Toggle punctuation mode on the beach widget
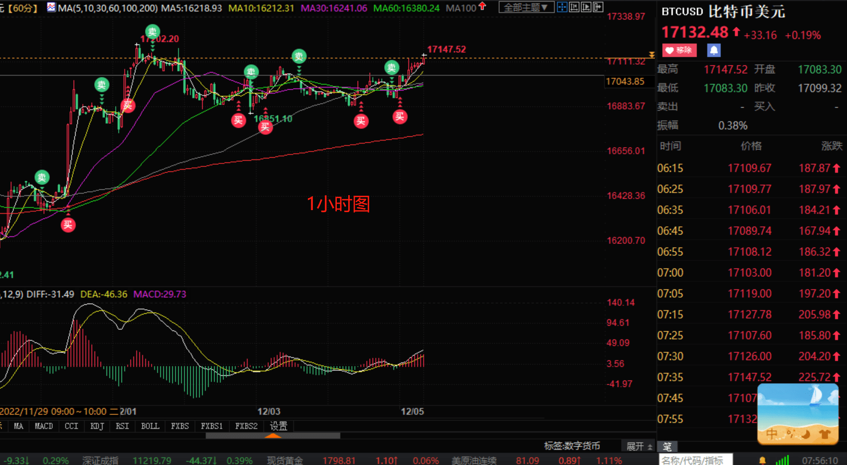847x465 pixels. coord(790,434)
